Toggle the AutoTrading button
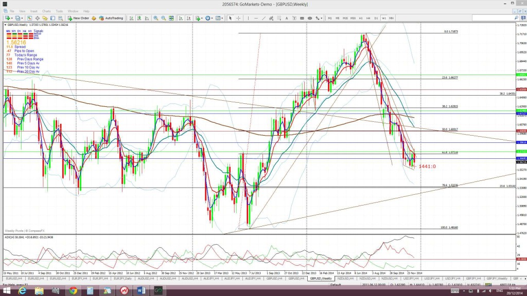This screenshot has width=527, height=296. tap(111, 18)
